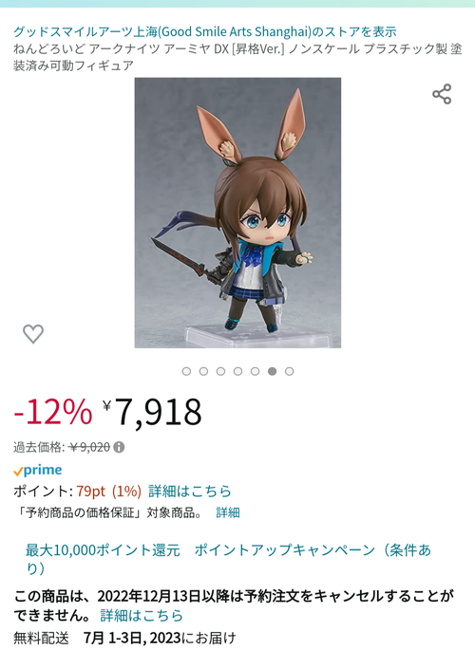Select the active sixth carousel dot
The height and width of the screenshot is (650, 475).
[272, 371]
